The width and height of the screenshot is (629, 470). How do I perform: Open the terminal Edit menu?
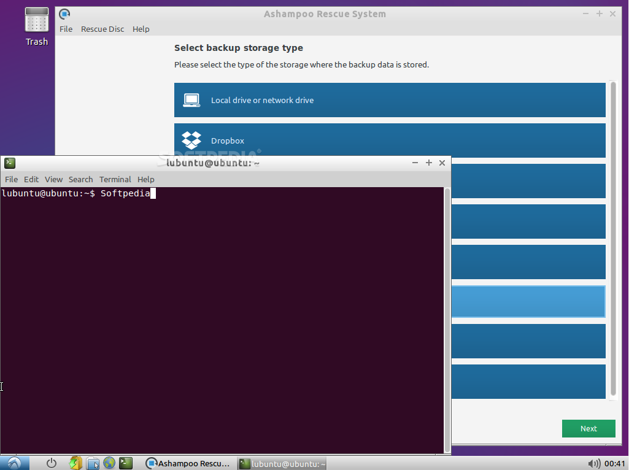click(31, 179)
